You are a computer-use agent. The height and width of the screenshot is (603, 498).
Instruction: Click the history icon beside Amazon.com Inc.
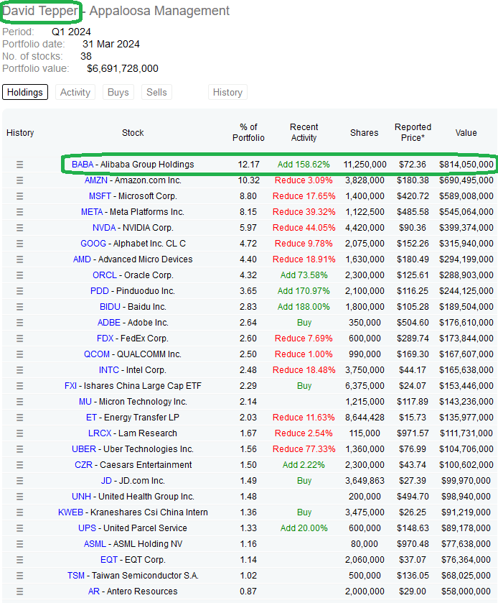click(x=20, y=180)
